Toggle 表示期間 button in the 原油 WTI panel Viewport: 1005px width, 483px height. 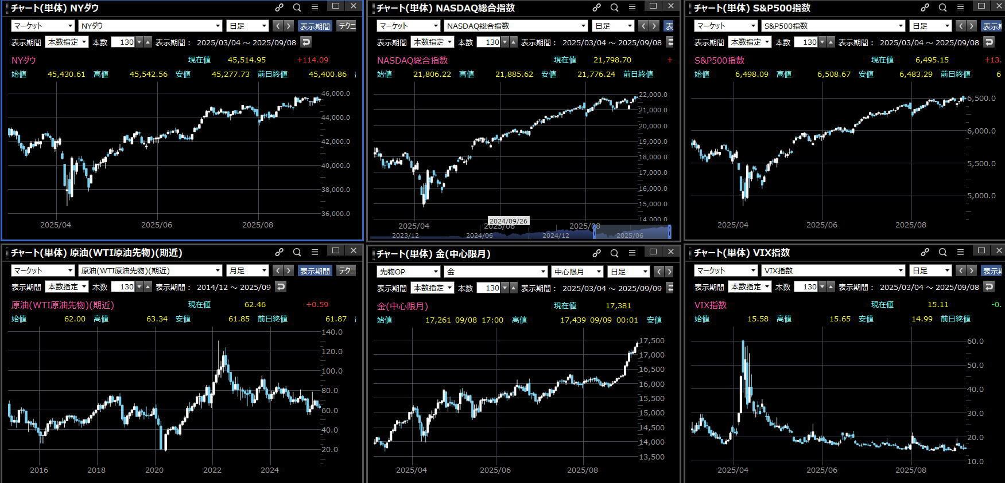(x=315, y=270)
